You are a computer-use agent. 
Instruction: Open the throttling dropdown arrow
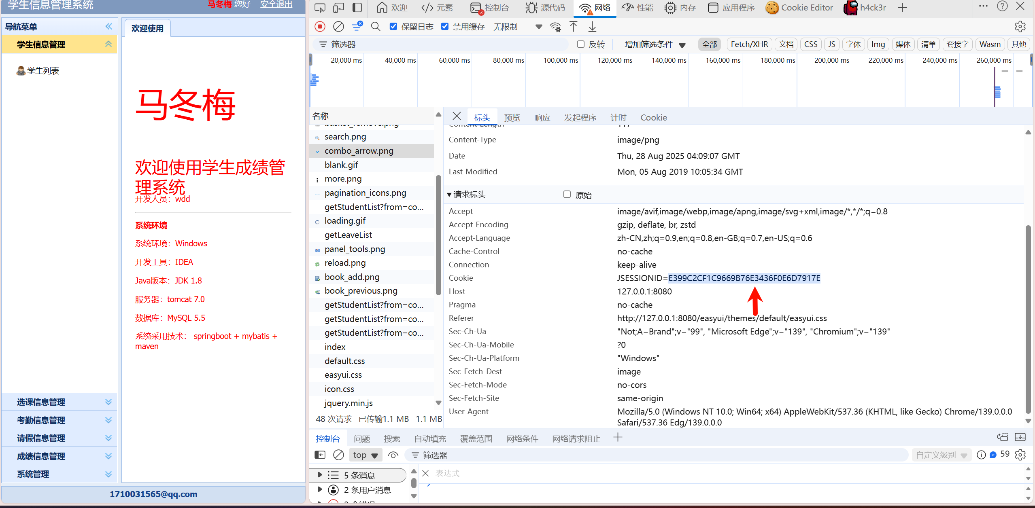tap(538, 27)
